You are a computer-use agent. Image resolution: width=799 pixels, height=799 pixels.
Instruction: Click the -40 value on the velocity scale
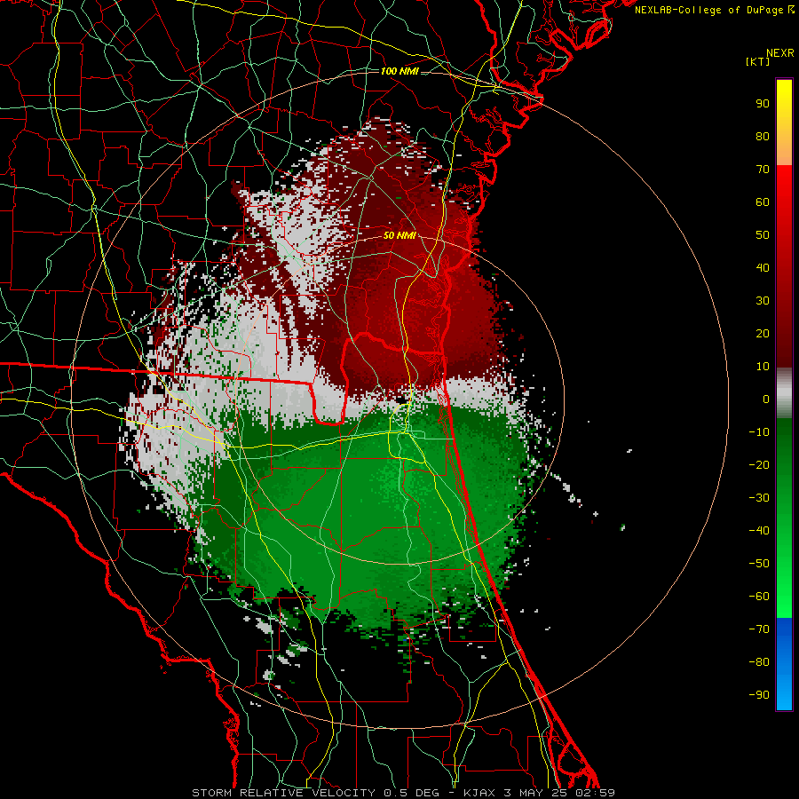(759, 531)
